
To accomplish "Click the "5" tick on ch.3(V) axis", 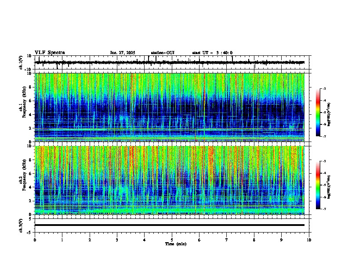I will [30, 218].
